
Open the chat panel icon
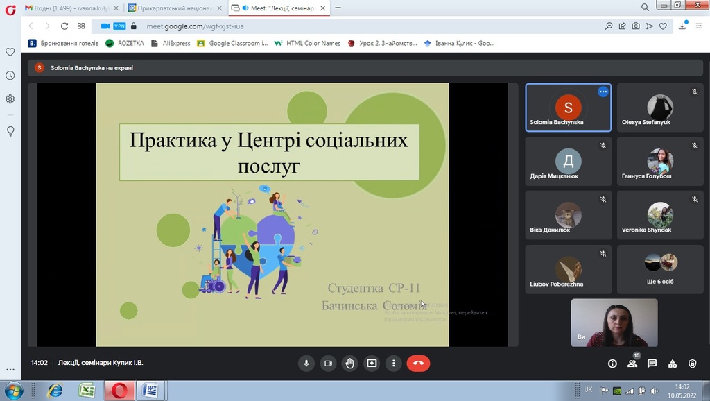pos(652,364)
